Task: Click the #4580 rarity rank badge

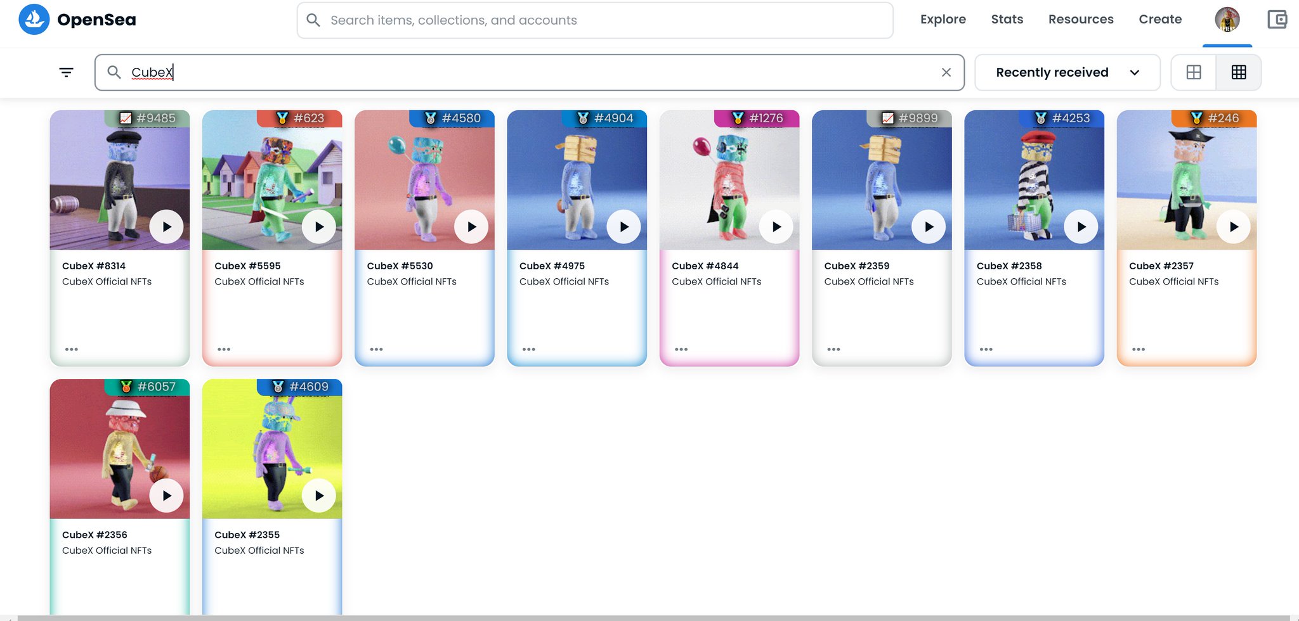Action: 452,118
